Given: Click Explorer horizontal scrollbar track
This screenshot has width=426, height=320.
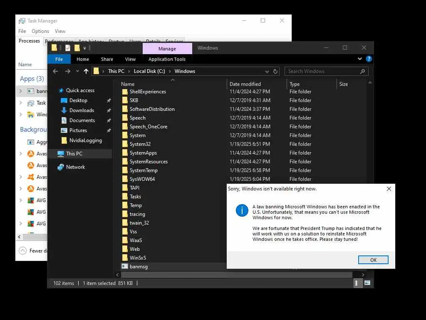Looking at the screenshot, I should click(237, 275).
